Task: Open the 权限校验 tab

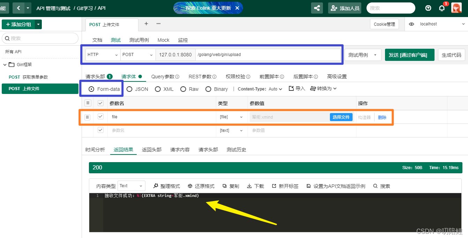Action: (x=238, y=77)
